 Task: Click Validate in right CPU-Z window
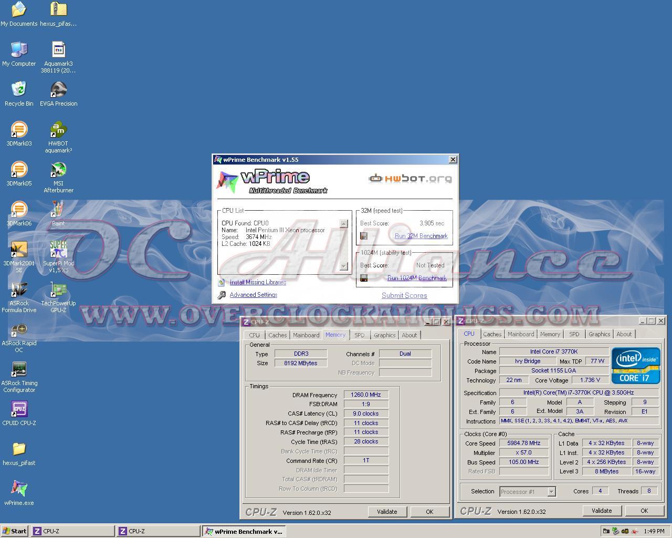[x=602, y=511]
